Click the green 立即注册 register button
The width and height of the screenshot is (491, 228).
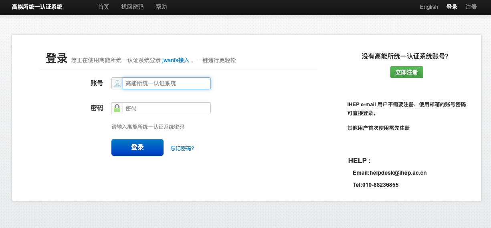tap(407, 72)
